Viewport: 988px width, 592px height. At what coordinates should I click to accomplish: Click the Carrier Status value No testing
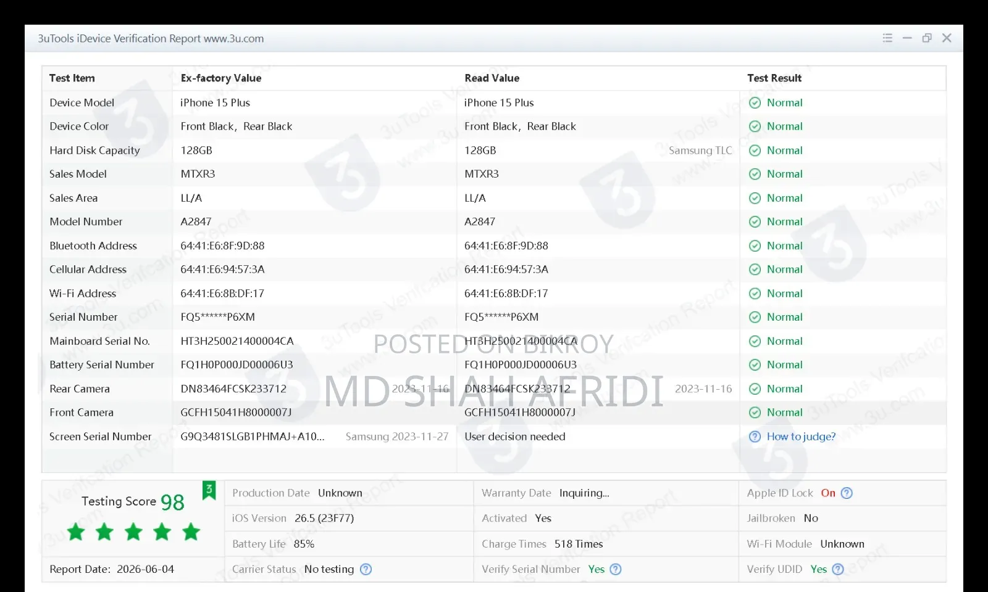[x=329, y=569]
